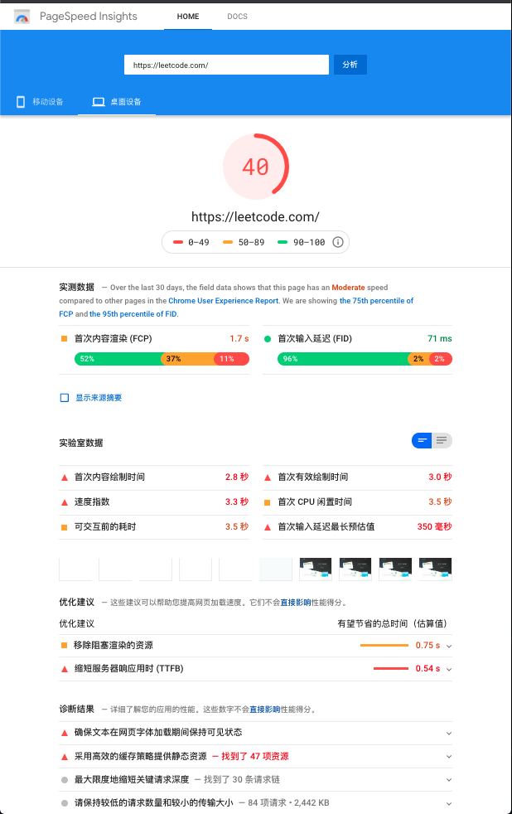Expand 采用高效的缓存策略 row chevron

click(449, 756)
